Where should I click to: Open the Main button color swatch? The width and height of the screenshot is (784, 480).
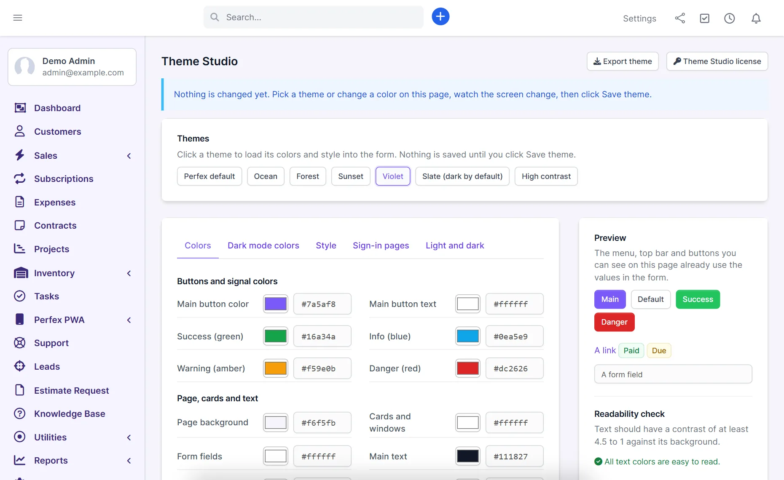(x=276, y=304)
